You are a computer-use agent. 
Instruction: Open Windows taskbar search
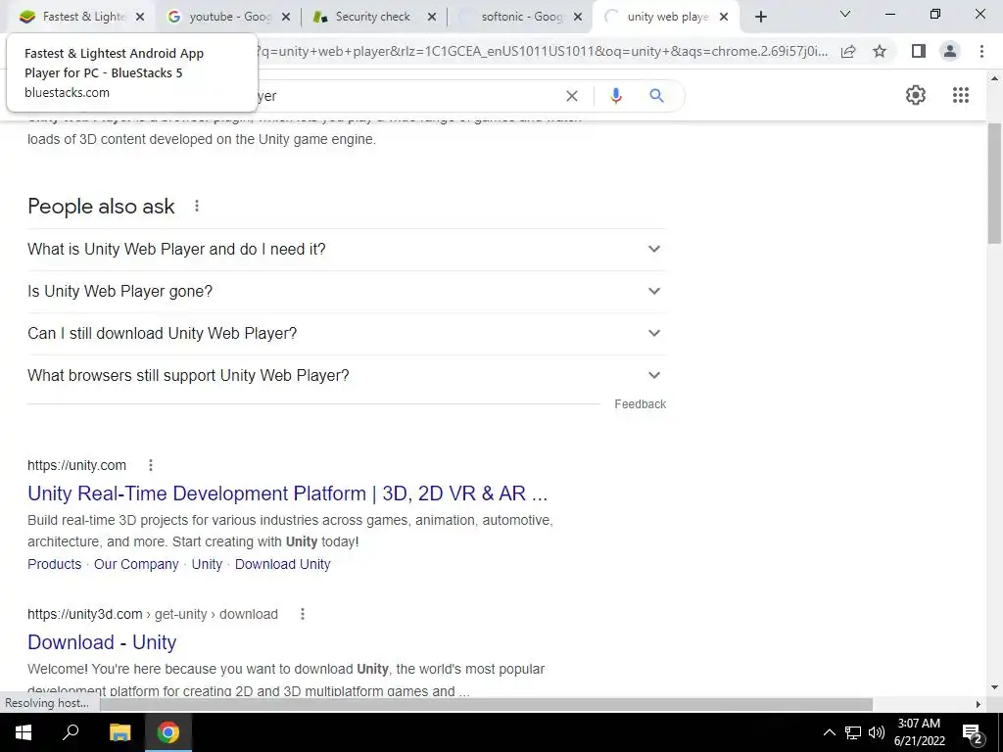71,732
